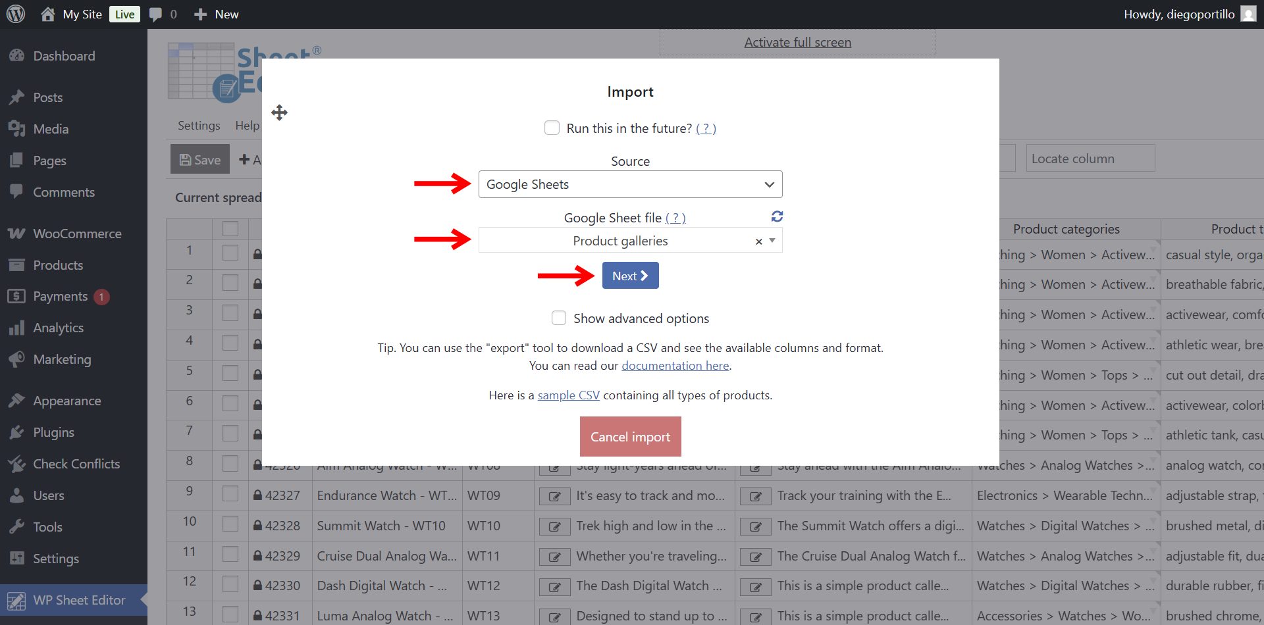Expand the Product galleries file selector

pos(772,240)
